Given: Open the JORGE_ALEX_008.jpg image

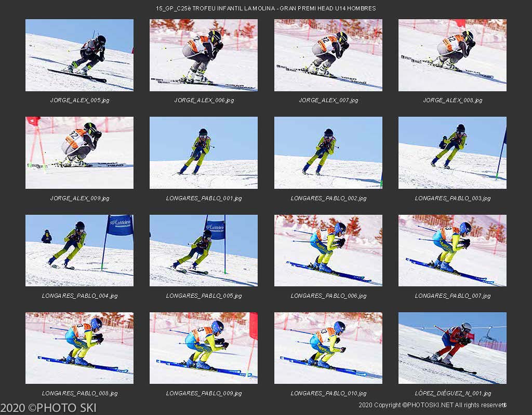Looking at the screenshot, I should [453, 55].
